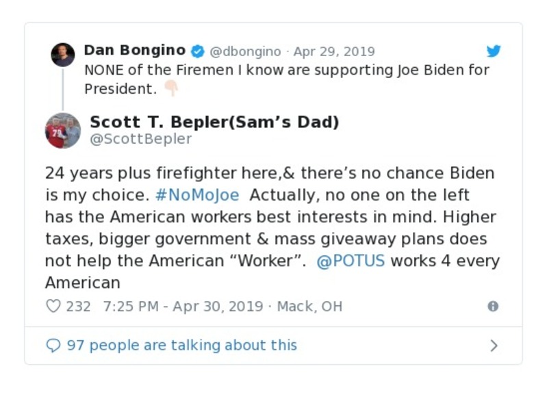
Task: Open the #NoMoJoe hashtag
Action: point(197,195)
